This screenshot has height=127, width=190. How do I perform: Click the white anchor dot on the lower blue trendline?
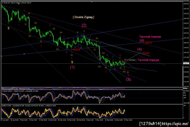pos(24,54)
